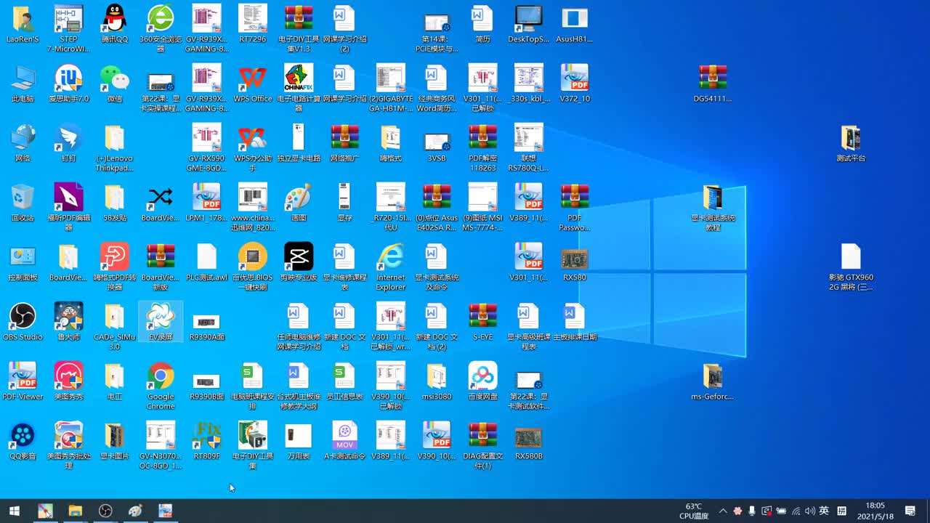Open the 剪映专业版 desktop icon
The image size is (930, 523).
pos(299,262)
